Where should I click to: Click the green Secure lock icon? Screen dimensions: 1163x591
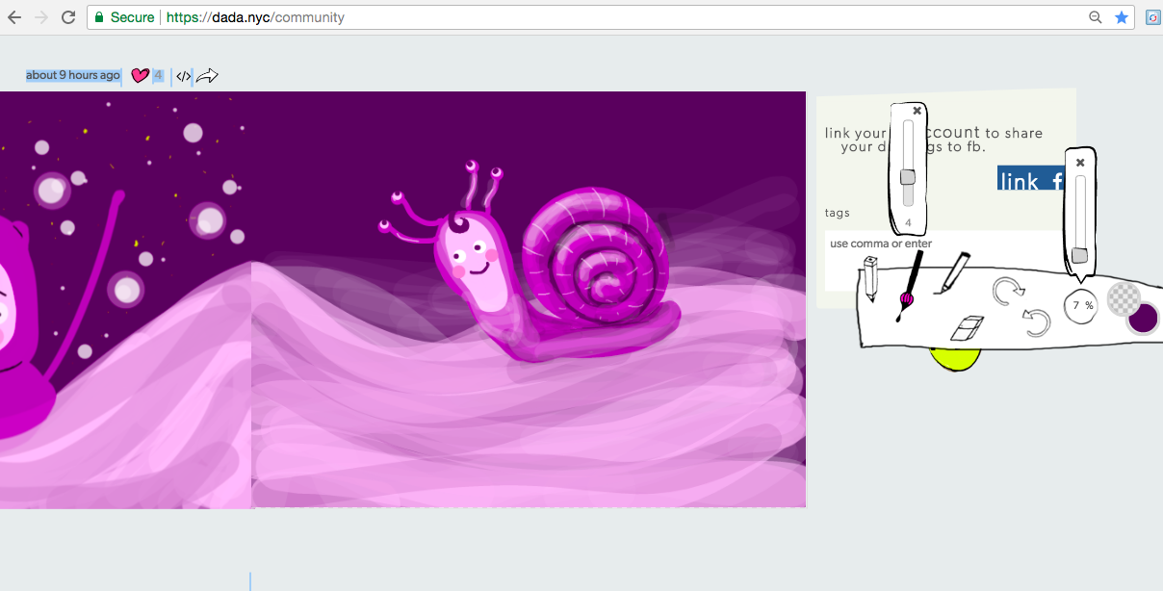[98, 17]
